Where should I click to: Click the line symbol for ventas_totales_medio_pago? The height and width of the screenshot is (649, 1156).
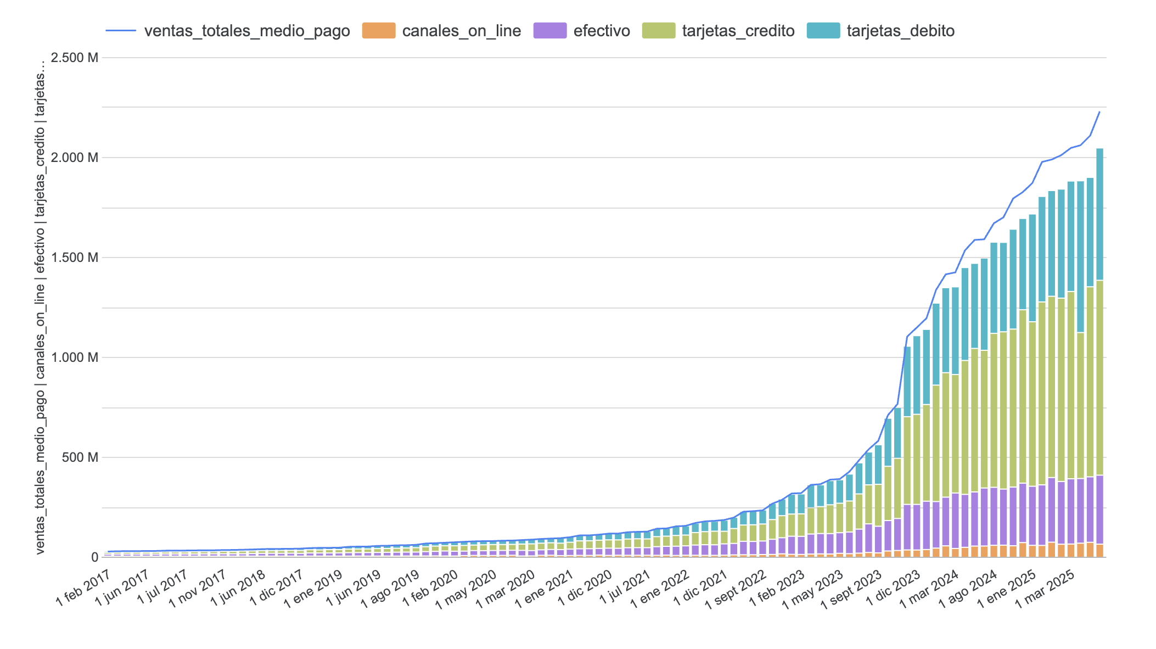(122, 31)
